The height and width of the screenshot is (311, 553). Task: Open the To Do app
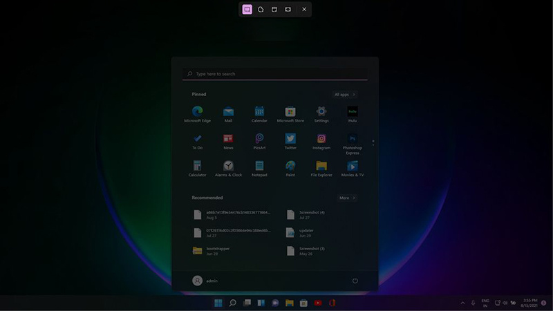coord(197,142)
